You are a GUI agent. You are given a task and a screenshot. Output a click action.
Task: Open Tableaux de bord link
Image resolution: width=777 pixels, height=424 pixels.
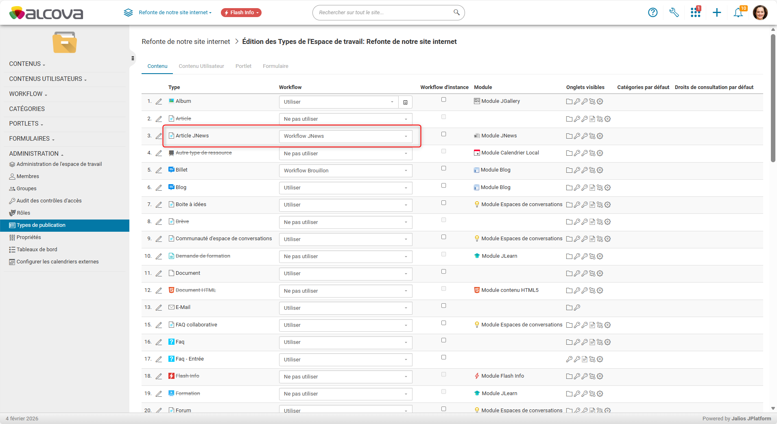tap(37, 250)
